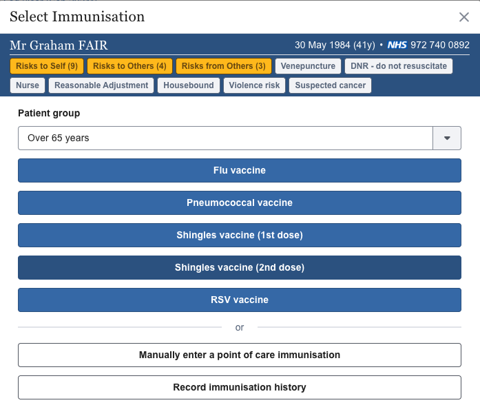Click the Over 65 years combo box
Viewport: 480px width, 416px height.
coord(225,138)
